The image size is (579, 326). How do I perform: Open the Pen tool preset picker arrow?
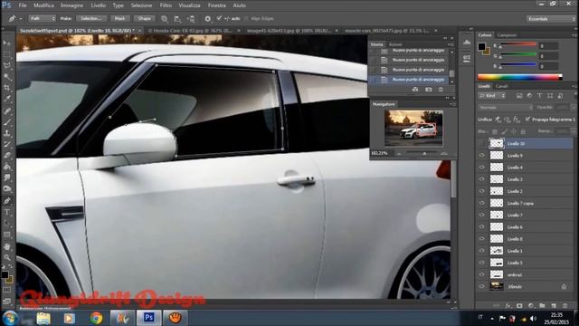21,18
